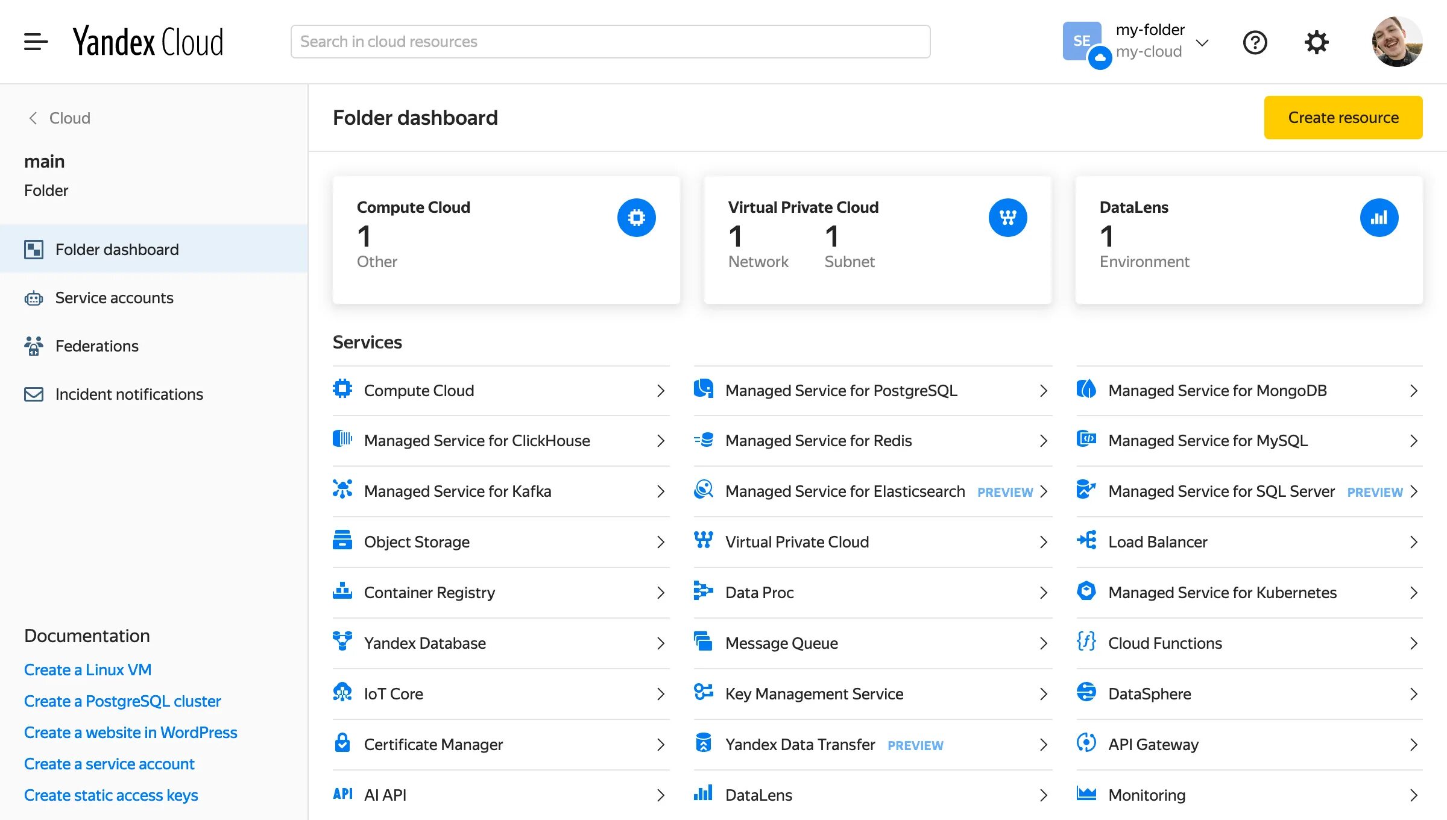The width and height of the screenshot is (1447, 820).
Task: Click the Service accounts robot icon
Action: tap(34, 298)
